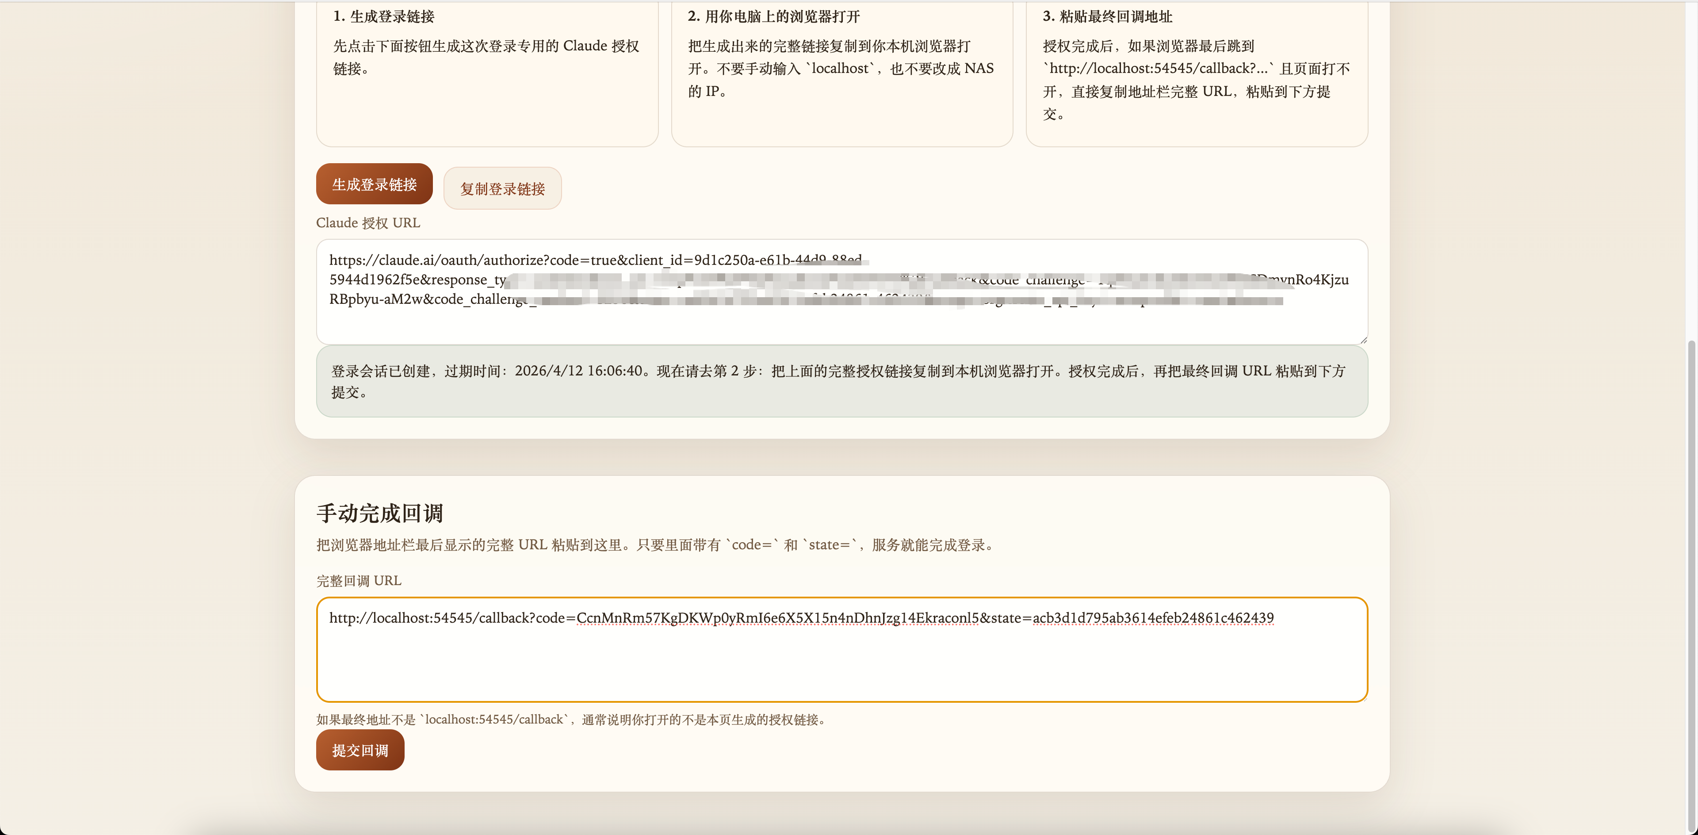Click the 完整回调 URL label

pos(359,581)
